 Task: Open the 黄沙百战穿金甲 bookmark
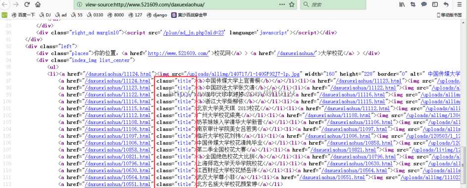pos(189,15)
